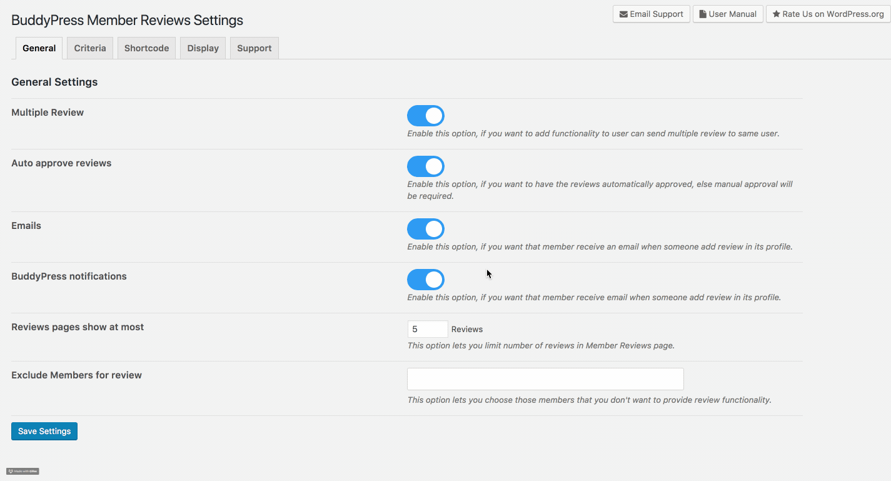Toggle the Multiple Review switch
This screenshot has height=481, width=891.
click(426, 116)
